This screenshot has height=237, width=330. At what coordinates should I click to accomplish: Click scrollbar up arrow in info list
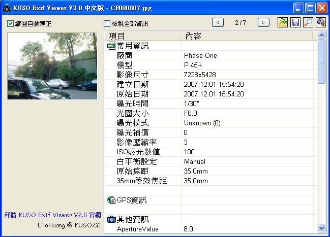321,36
